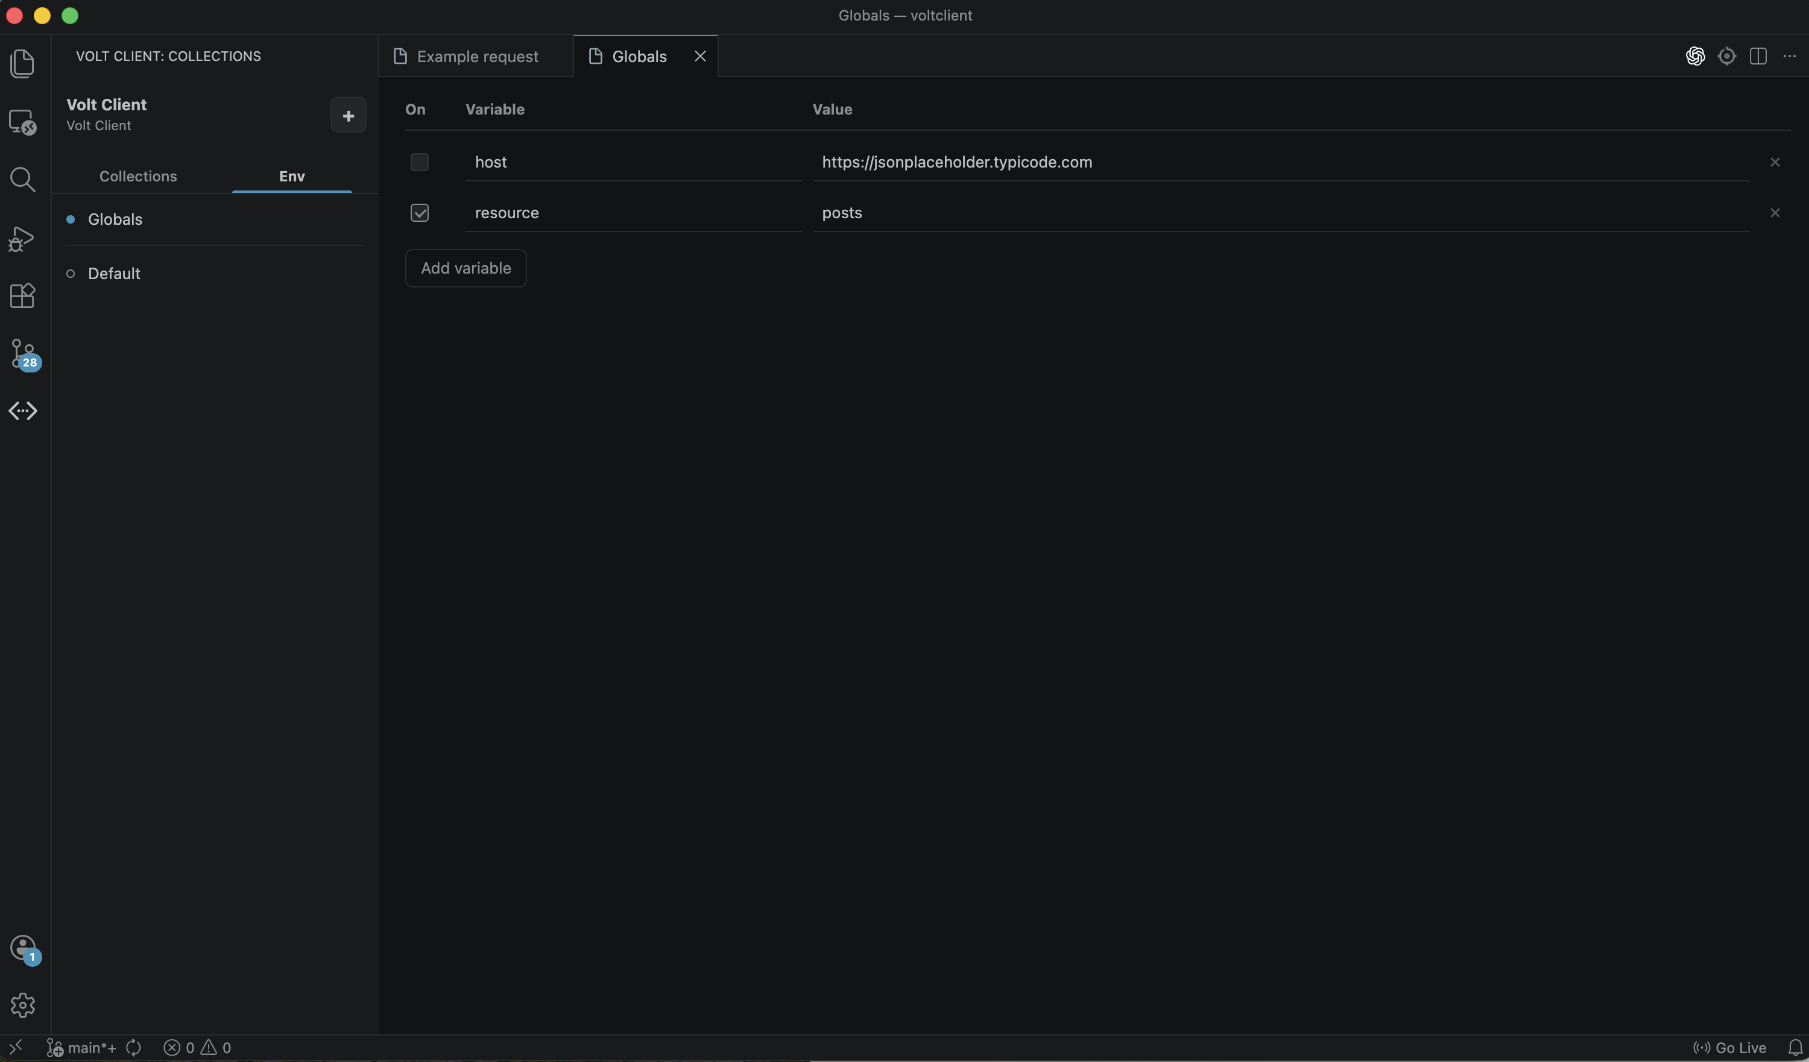The width and height of the screenshot is (1809, 1062).
Task: Switch to the Collections sidebar tab
Action: click(138, 177)
